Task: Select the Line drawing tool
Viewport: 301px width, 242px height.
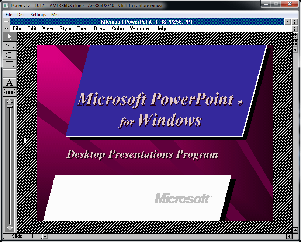Action: 10,46
